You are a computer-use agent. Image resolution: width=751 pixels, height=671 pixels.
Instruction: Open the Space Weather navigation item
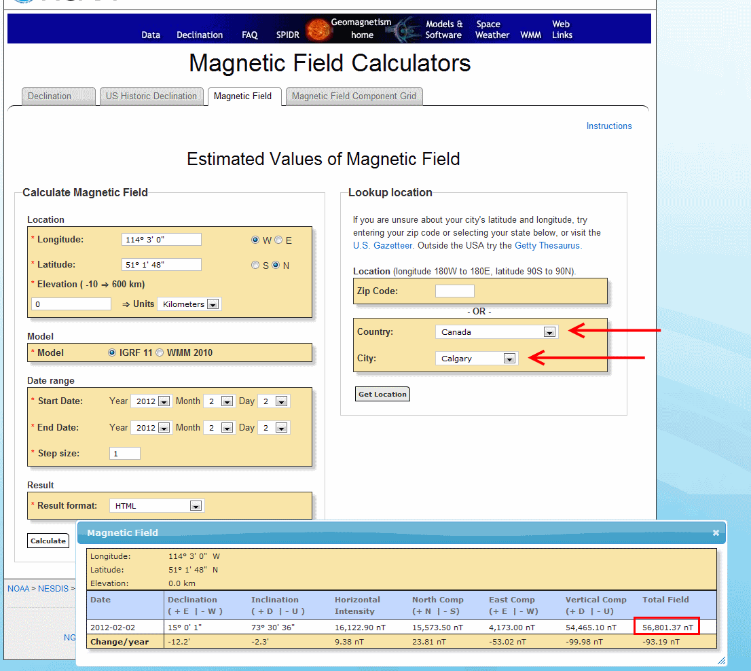[x=492, y=30]
